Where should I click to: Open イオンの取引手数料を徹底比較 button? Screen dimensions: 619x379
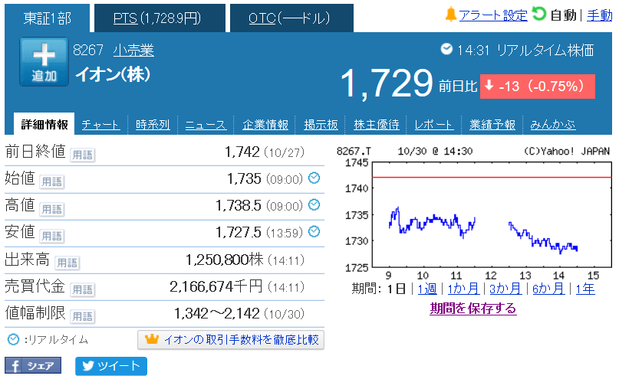point(231,340)
